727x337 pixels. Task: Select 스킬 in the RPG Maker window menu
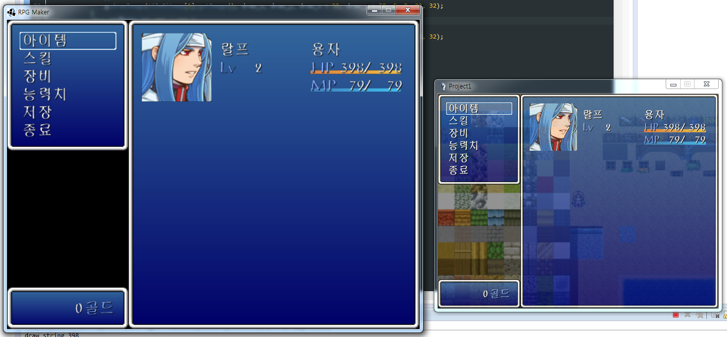[x=37, y=58]
